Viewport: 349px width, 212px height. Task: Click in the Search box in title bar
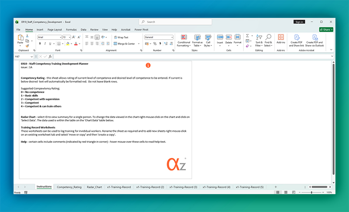pyautogui.click(x=174, y=22)
